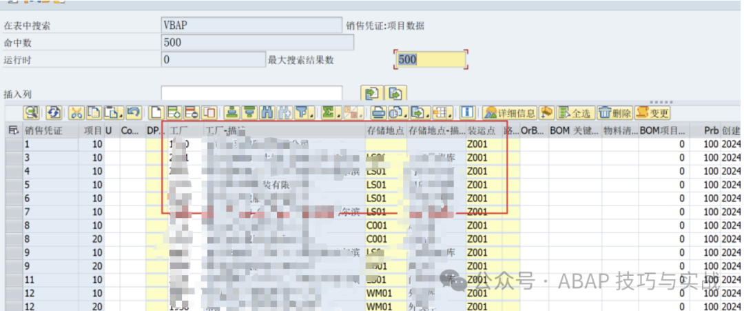Click Prb value 100 in document 7 row
The image size is (744, 311).
[x=705, y=212]
